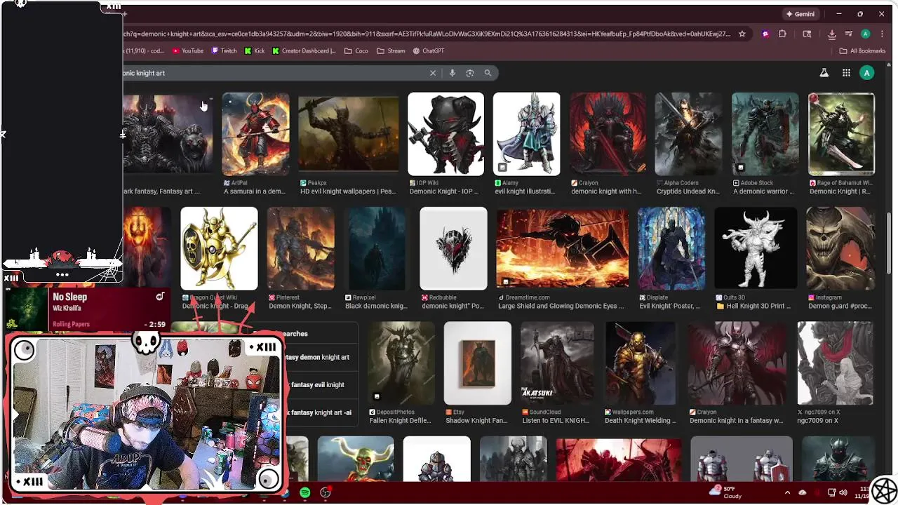898x505 pixels.
Task: Open the Displate Evil Knight poster image
Action: coord(671,248)
